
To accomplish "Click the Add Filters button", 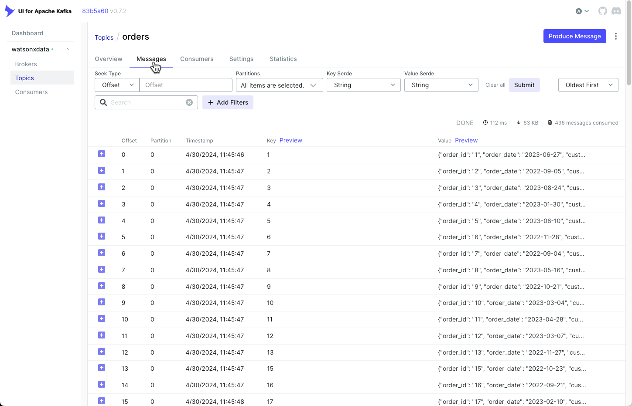I will pos(228,102).
